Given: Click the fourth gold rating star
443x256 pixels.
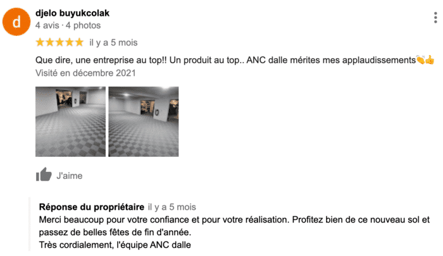Looking at the screenshot, I should click(69, 42).
